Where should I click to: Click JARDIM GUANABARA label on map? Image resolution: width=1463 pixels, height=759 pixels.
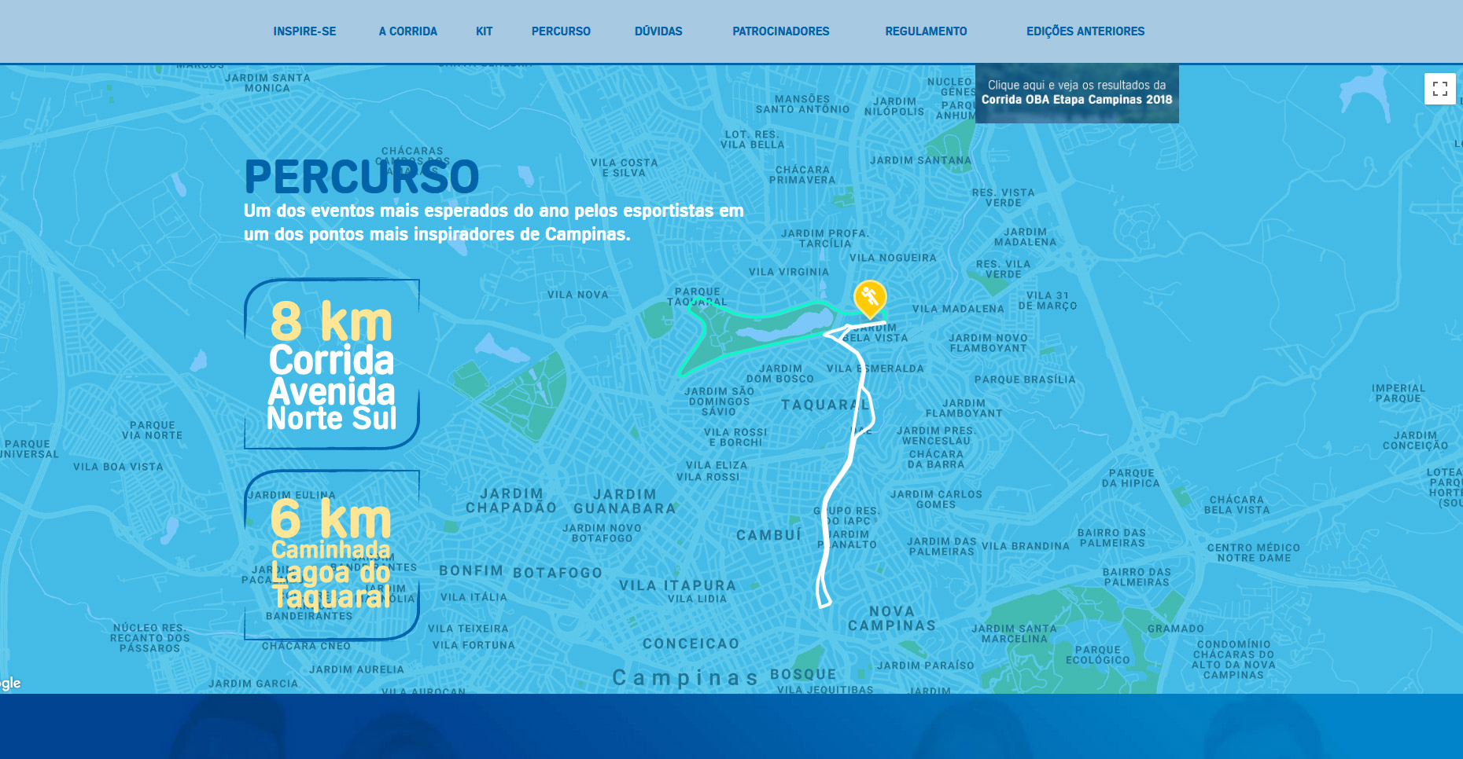point(625,501)
